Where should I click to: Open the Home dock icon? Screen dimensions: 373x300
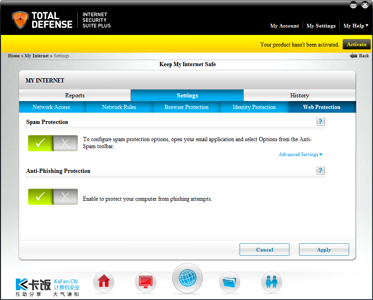point(104,282)
